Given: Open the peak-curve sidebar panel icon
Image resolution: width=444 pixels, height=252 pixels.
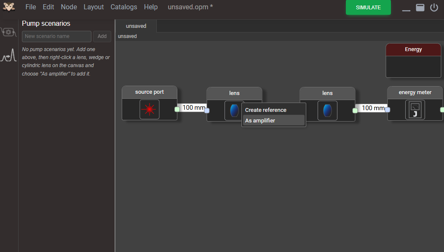Looking at the screenshot, I should pyautogui.click(x=8, y=55).
